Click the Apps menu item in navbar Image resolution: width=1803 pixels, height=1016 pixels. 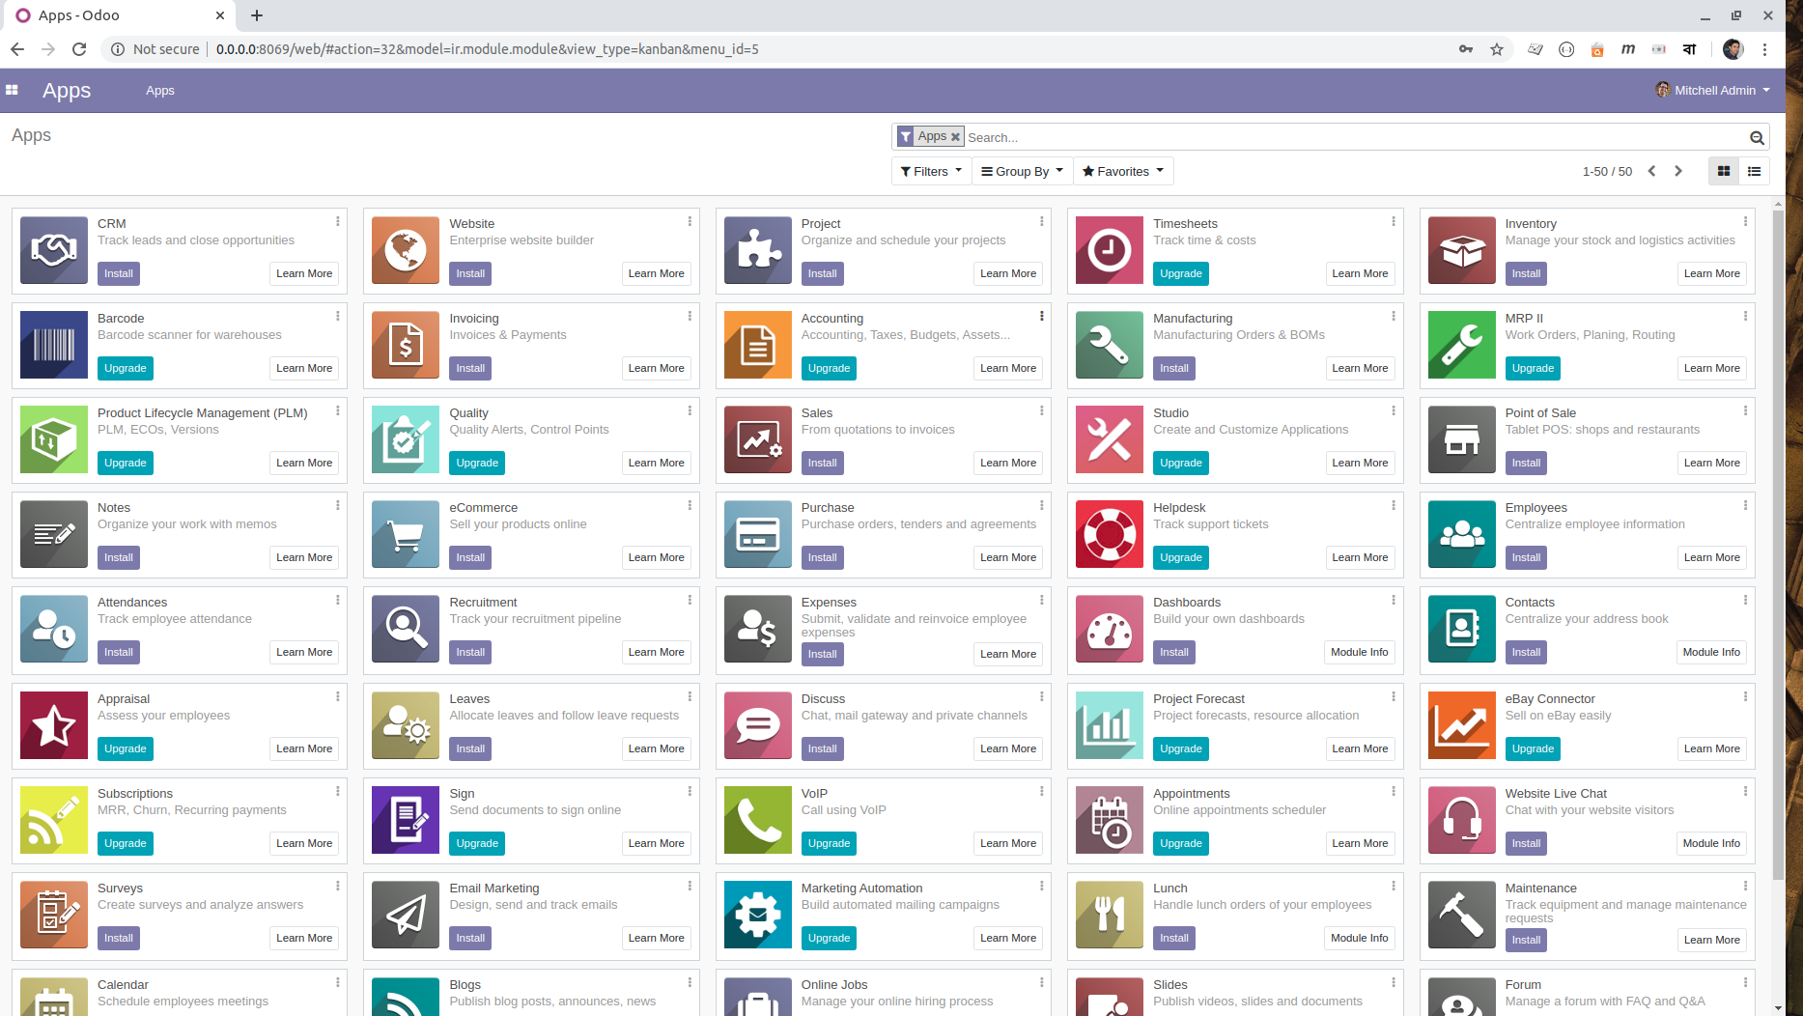pyautogui.click(x=160, y=90)
